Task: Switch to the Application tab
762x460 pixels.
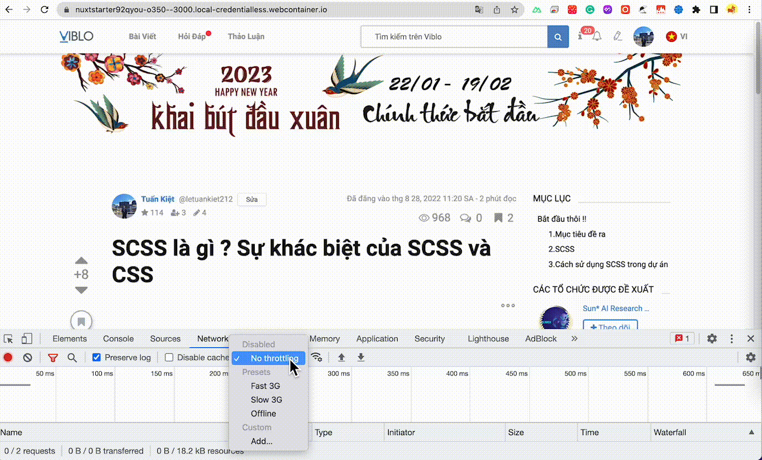Action: click(377, 339)
